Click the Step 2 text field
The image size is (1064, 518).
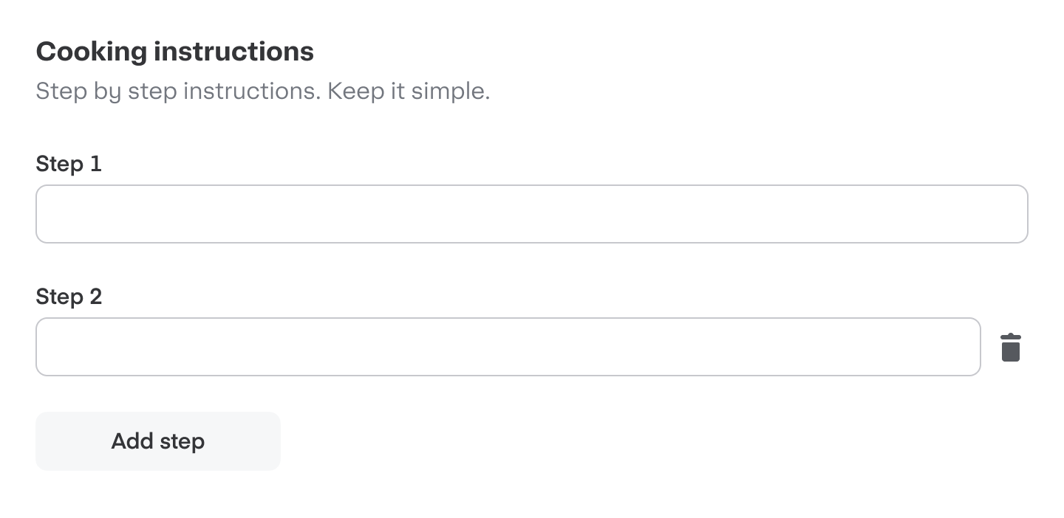click(x=508, y=347)
